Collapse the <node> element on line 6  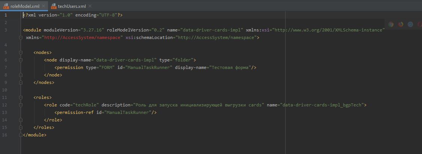(21, 60)
